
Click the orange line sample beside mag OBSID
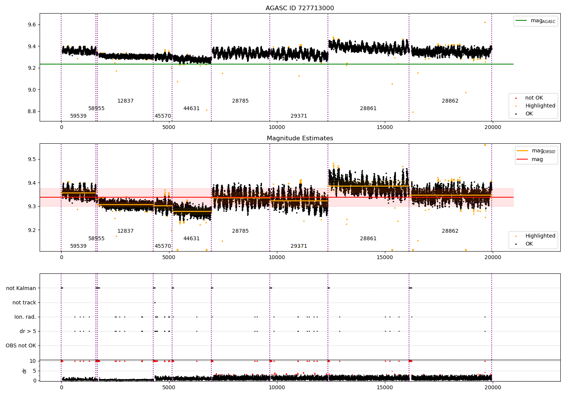coord(522,151)
